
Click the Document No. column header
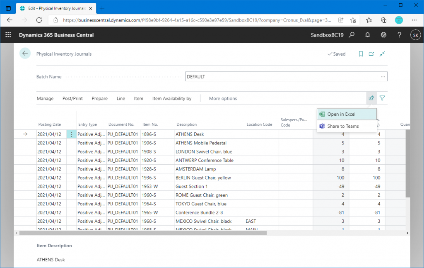121,124
